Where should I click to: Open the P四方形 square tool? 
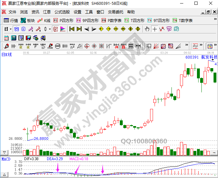(63, 20)
